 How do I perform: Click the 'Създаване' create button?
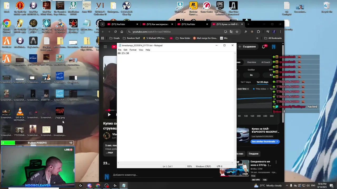(247, 47)
